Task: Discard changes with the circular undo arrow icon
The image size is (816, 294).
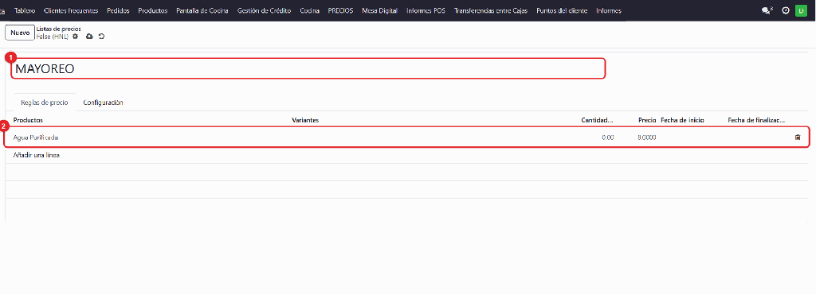Action: click(x=101, y=37)
